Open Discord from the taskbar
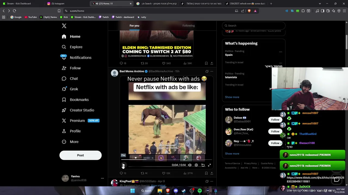 (176, 191)
